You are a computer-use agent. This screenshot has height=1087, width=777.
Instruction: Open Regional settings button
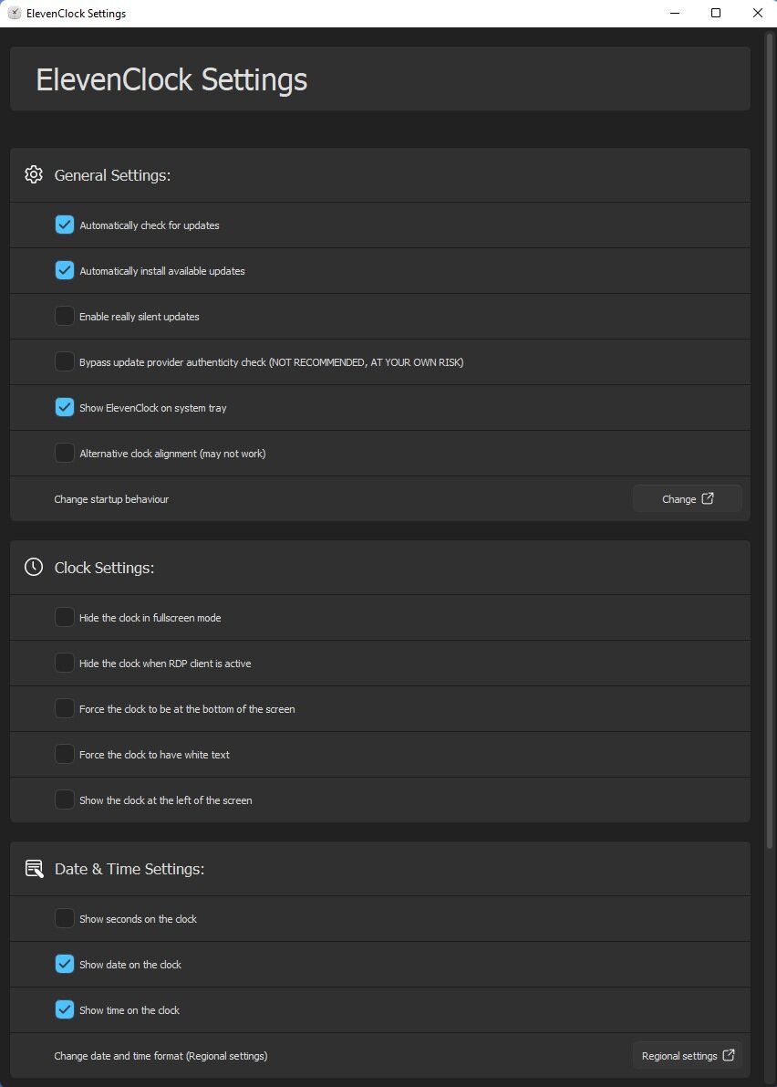[687, 1055]
